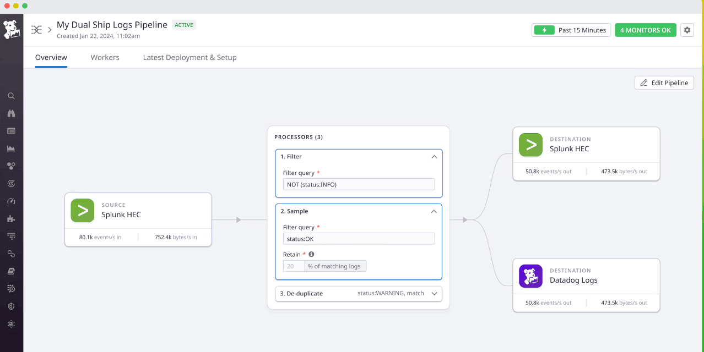Open the area chart metrics icon in sidebar
This screenshot has height=352, width=704.
click(x=11, y=148)
